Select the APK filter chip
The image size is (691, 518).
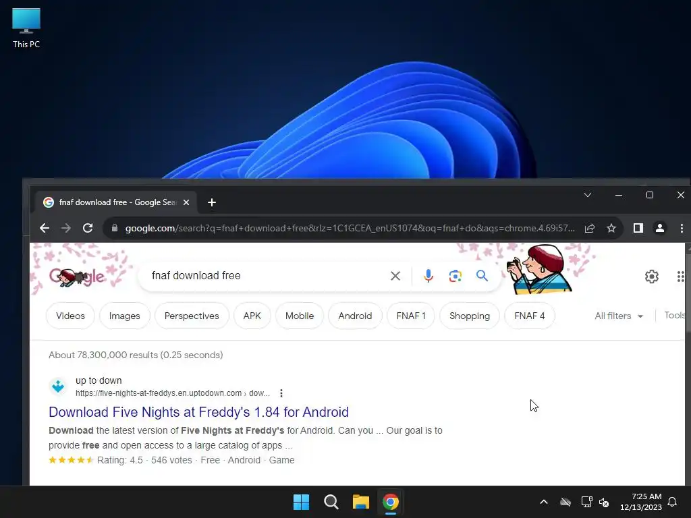(x=252, y=316)
